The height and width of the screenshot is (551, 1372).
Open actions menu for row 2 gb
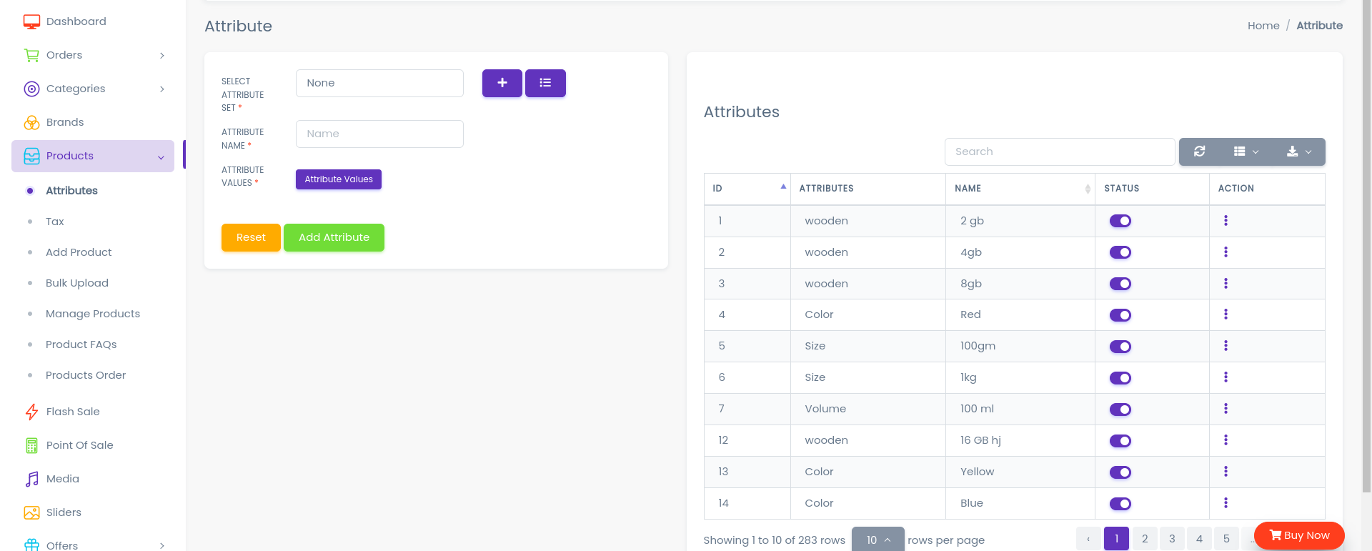coord(1226,221)
